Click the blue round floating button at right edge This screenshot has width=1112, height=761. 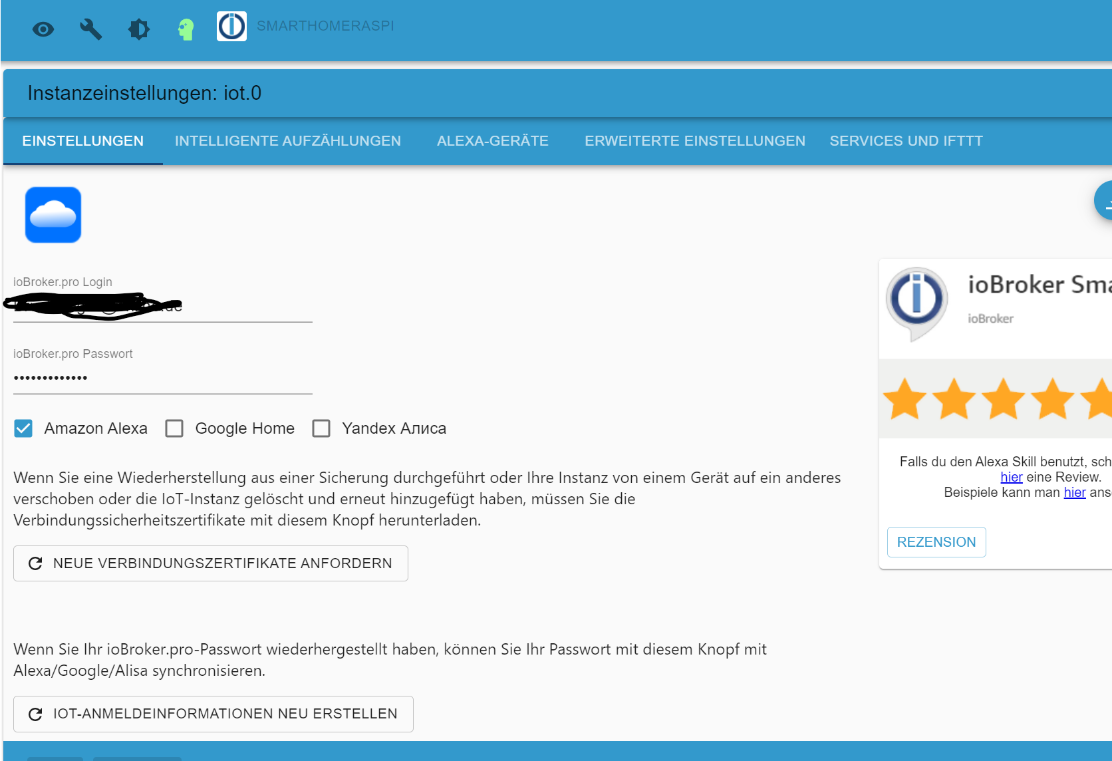point(1104,201)
